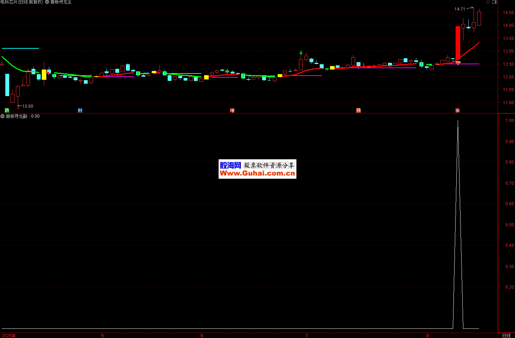Click the red triangle marker at 10.88 low
The image size is (515, 338).
pos(18,107)
